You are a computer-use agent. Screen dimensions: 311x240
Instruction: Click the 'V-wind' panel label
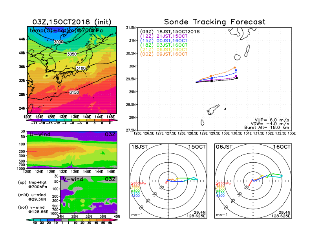73,179
